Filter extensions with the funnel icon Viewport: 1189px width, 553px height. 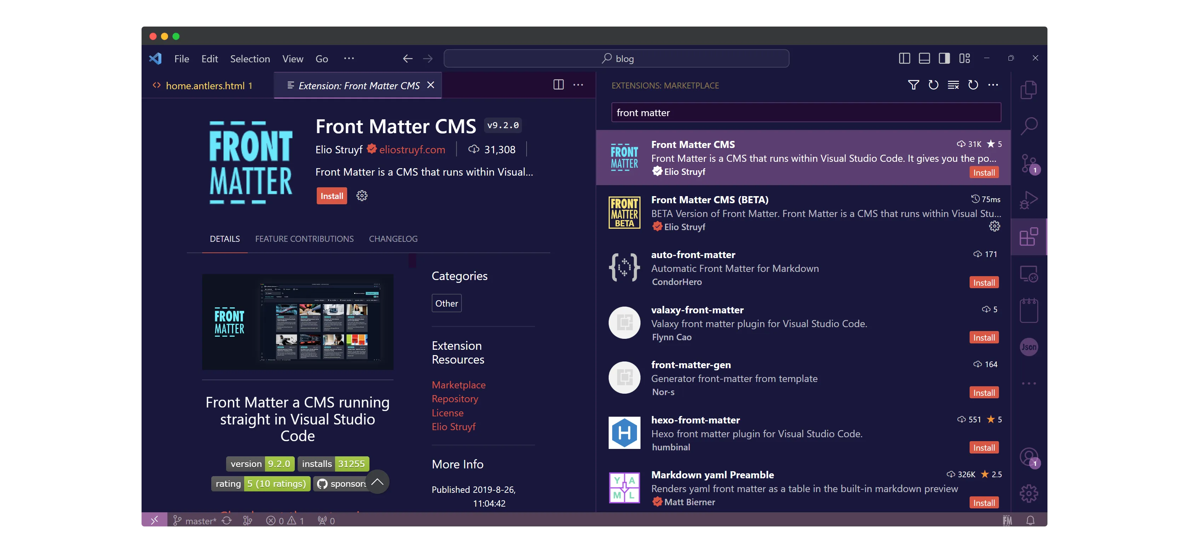[913, 85]
